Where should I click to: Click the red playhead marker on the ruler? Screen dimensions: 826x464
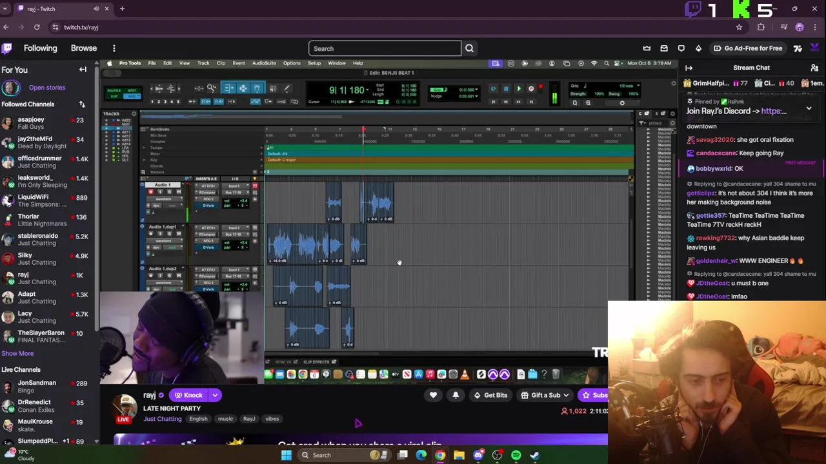363,130
